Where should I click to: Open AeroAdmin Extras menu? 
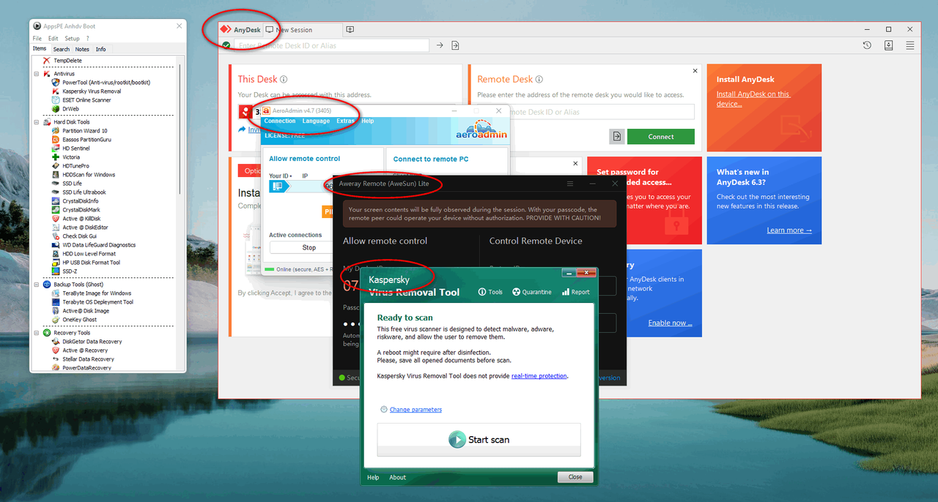click(345, 121)
